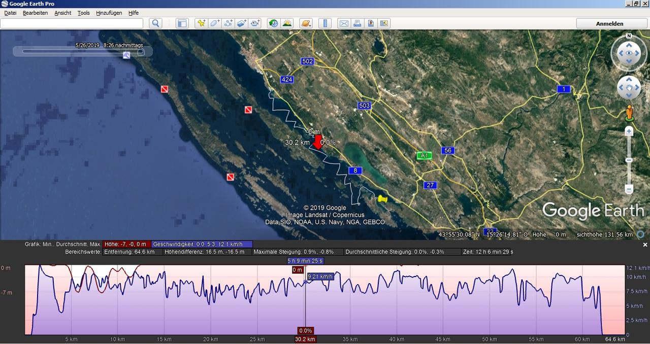650x344 pixels.
Task: Select the add path tool
Action: click(x=228, y=23)
